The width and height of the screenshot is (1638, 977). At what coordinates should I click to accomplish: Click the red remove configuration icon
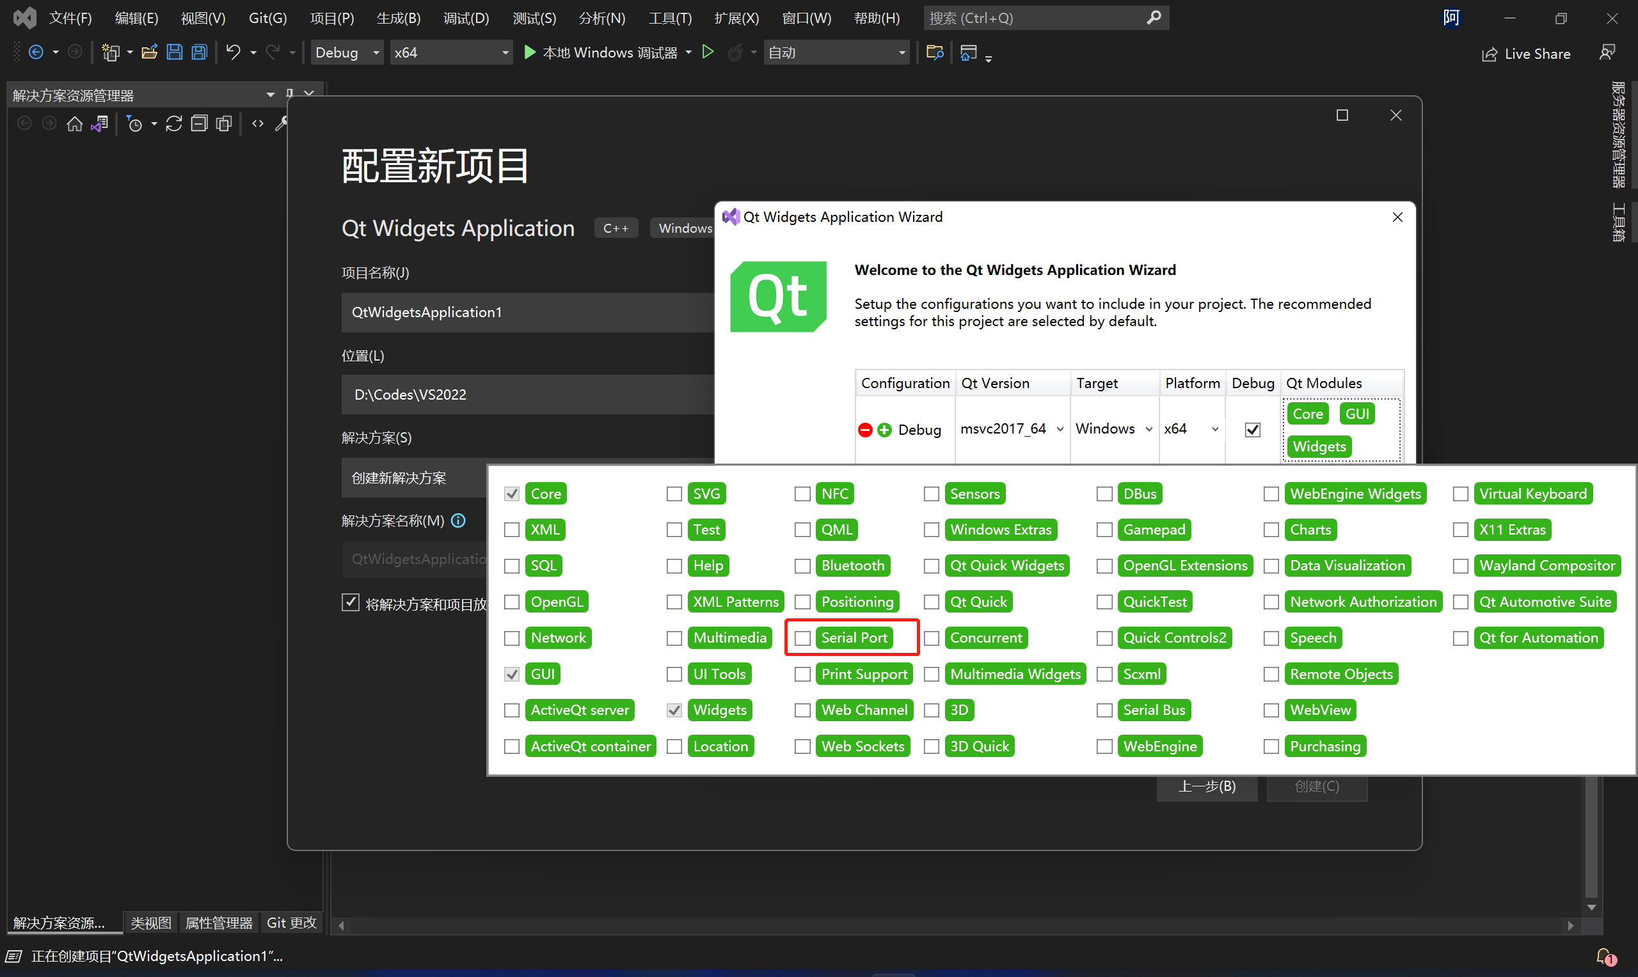coord(866,430)
